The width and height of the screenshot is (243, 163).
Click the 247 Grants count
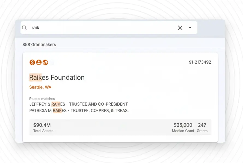coord(202,125)
